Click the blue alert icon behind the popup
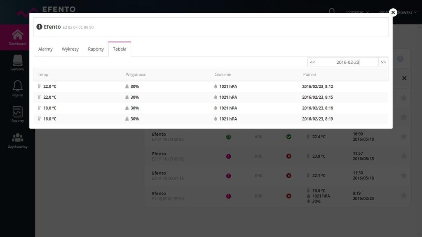Viewport: 422px width, 237px height. (x=400, y=59)
